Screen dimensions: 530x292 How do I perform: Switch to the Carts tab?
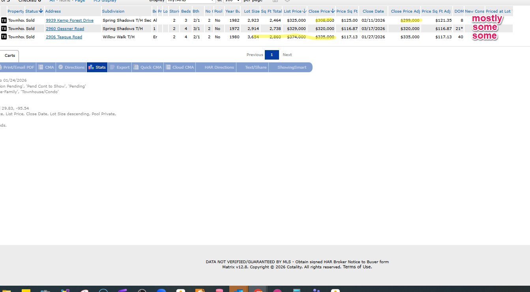coord(9,56)
